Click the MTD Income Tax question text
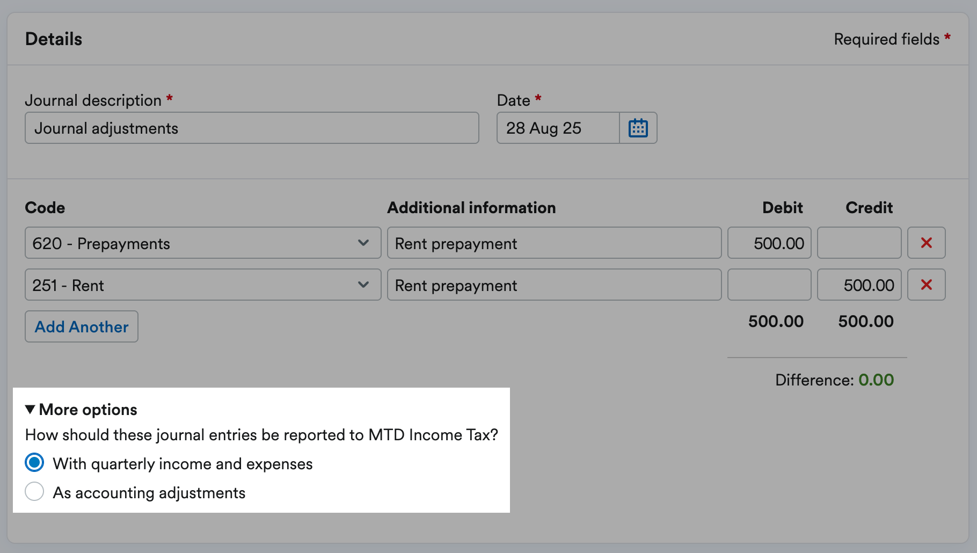Screen dimensions: 977x553 pos(261,435)
